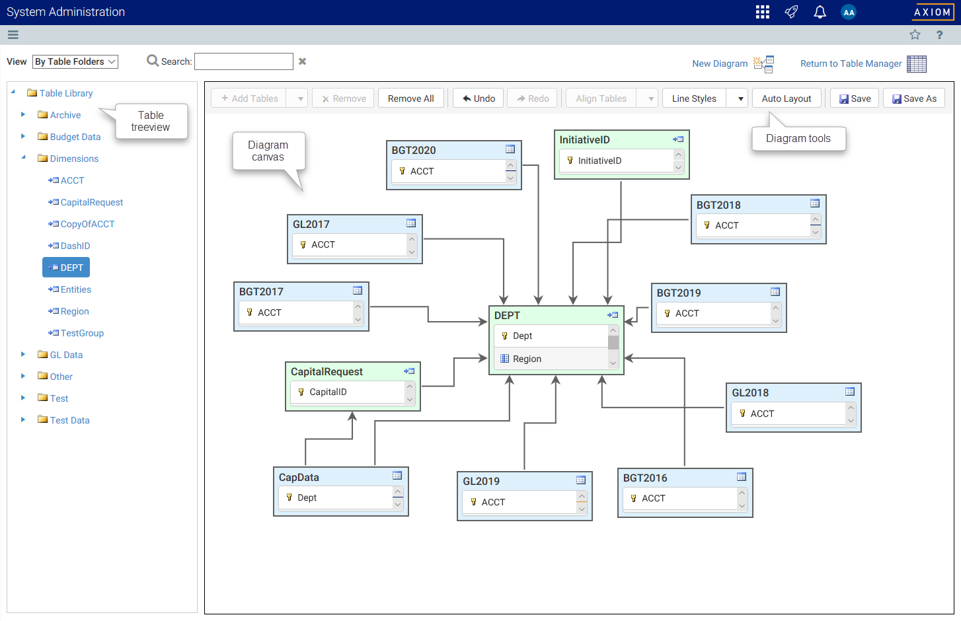The height and width of the screenshot is (621, 961).
Task: Open the View By Table Folders dropdown
Action: 75,61
